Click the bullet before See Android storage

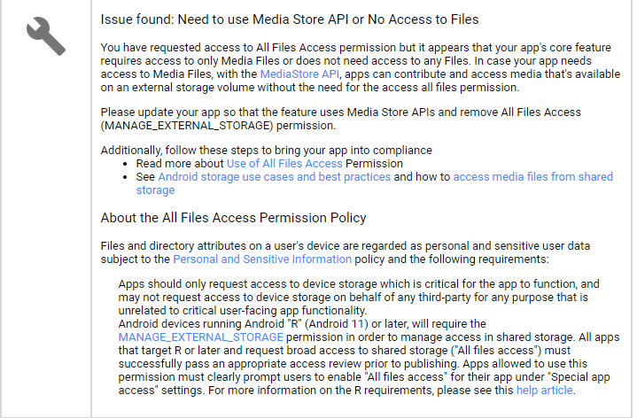pos(125,177)
